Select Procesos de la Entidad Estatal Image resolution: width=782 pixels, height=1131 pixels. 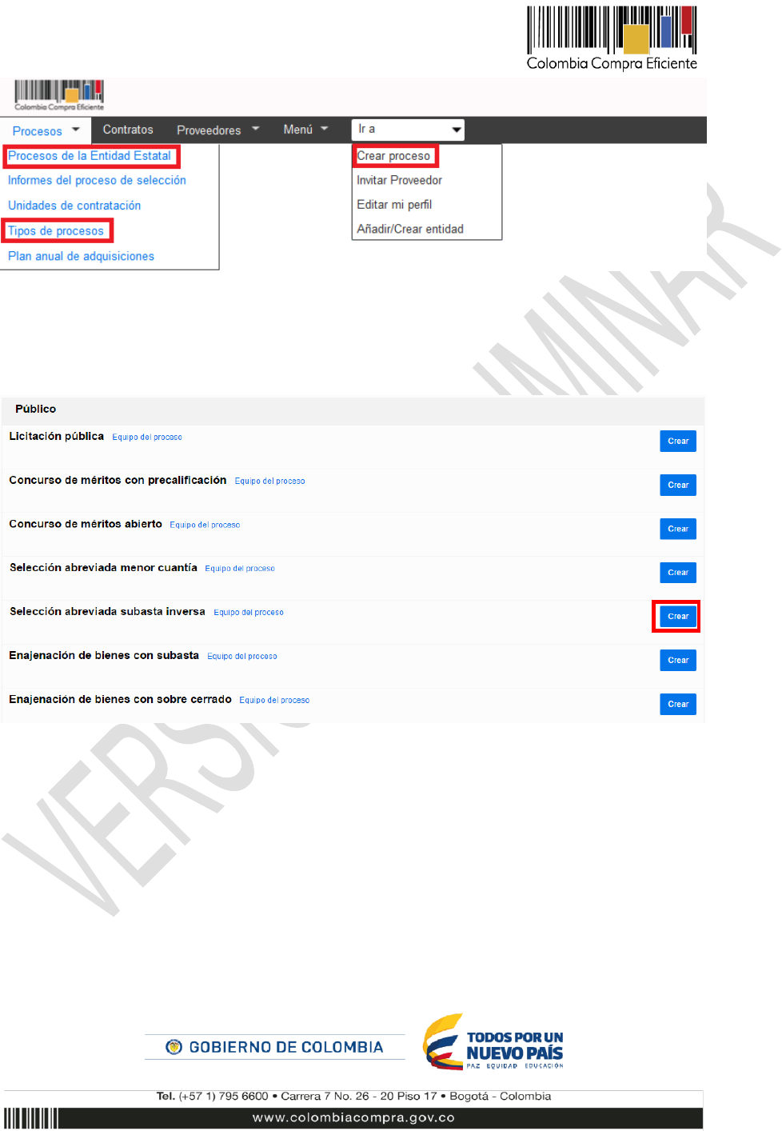pyautogui.click(x=90, y=156)
